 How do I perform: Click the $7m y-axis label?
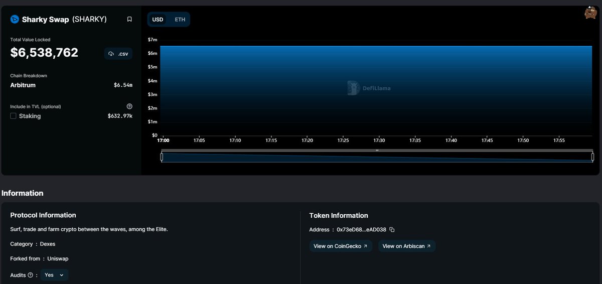(x=153, y=40)
